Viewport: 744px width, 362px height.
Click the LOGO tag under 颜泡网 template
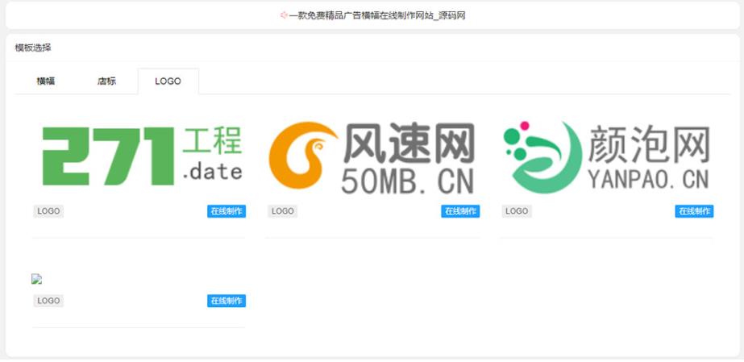(x=516, y=211)
